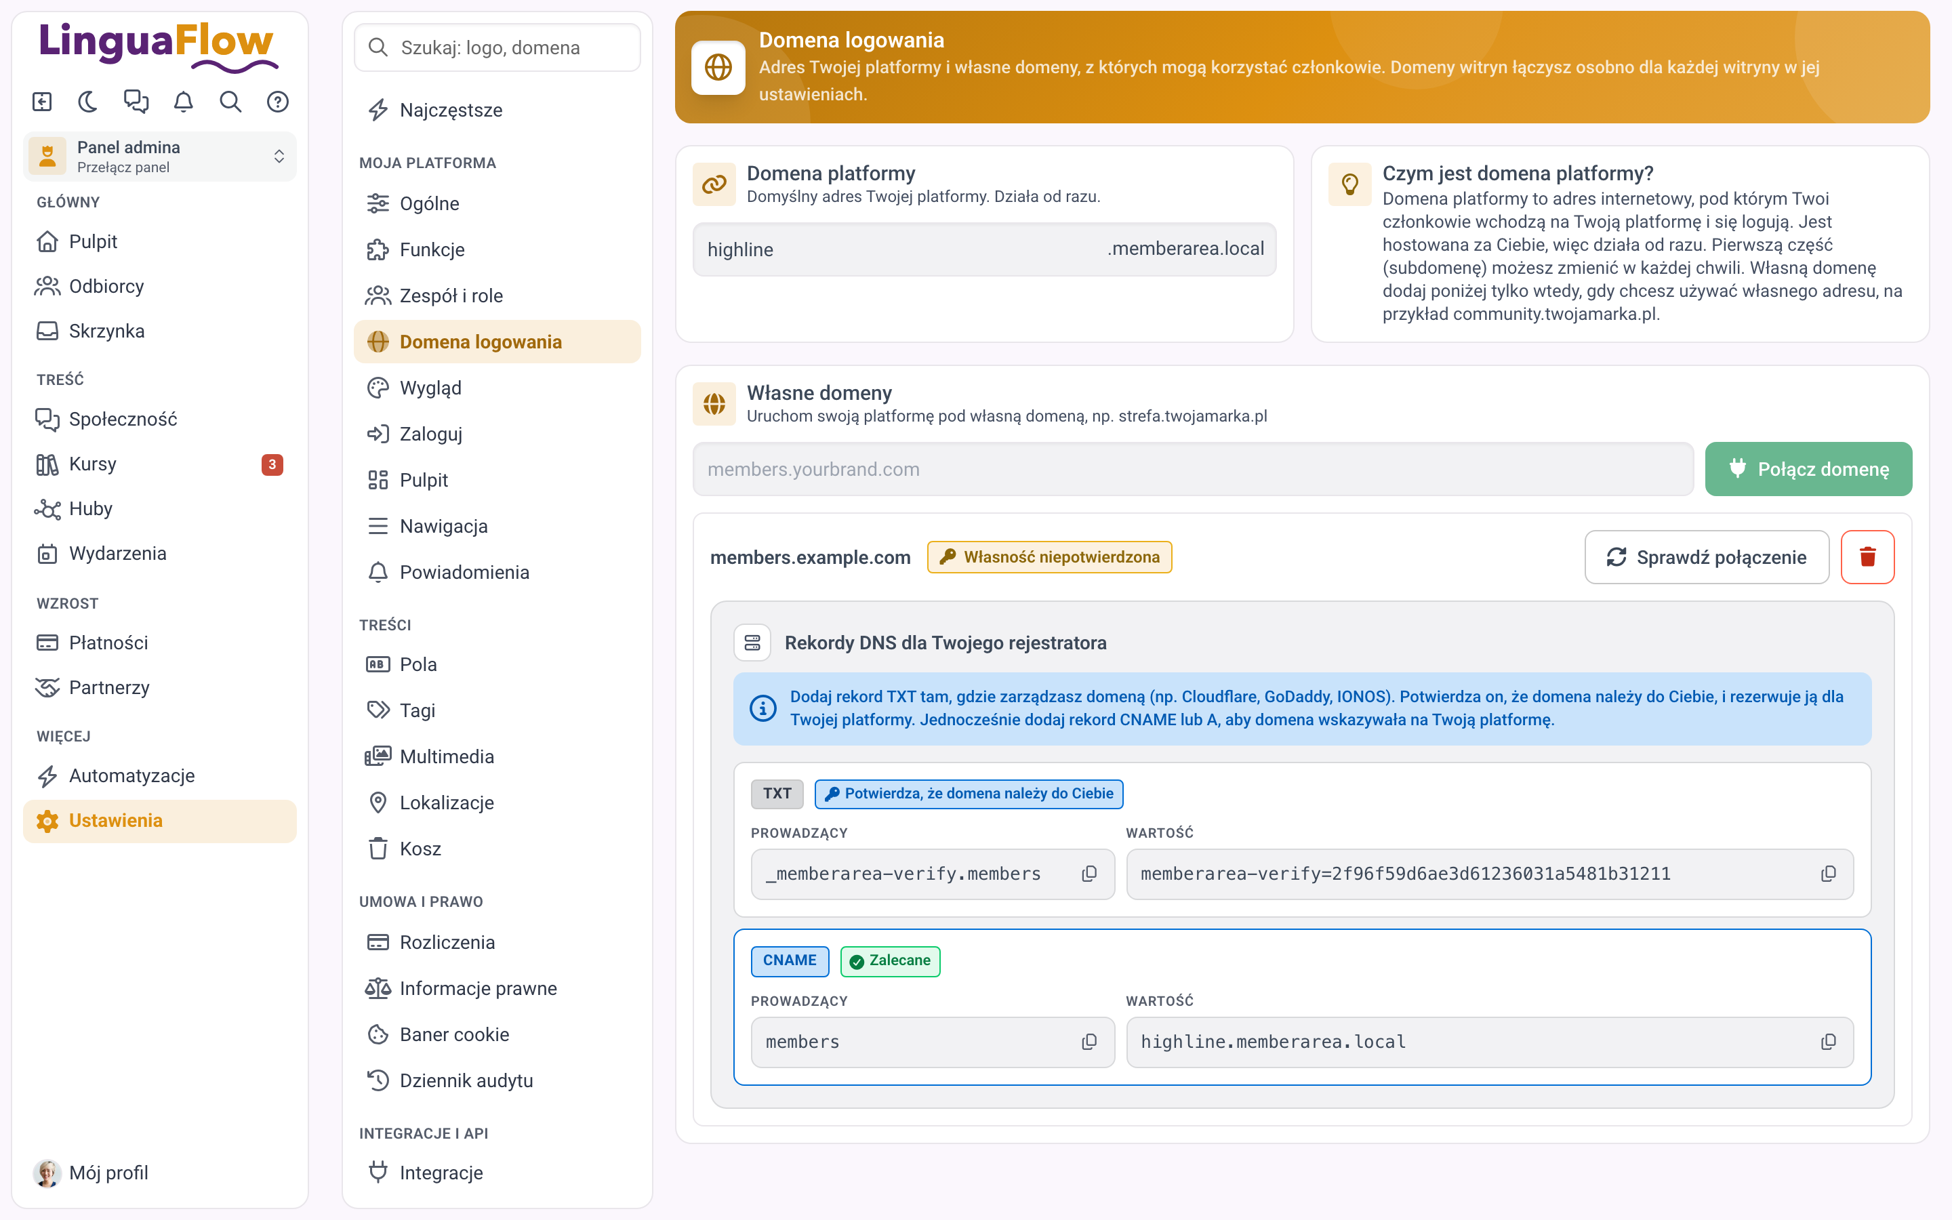
Task: Delete members.example.com with trash button
Action: tap(1867, 556)
